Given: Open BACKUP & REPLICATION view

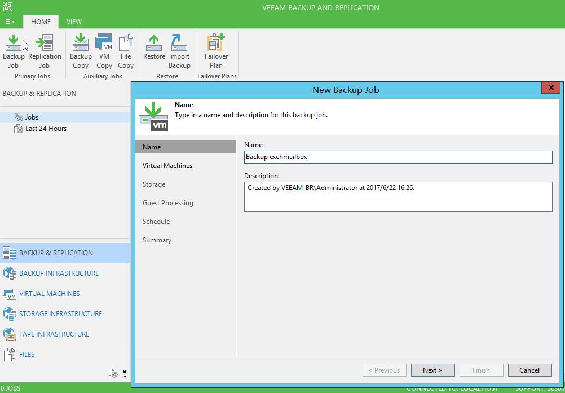Looking at the screenshot, I should [x=65, y=253].
